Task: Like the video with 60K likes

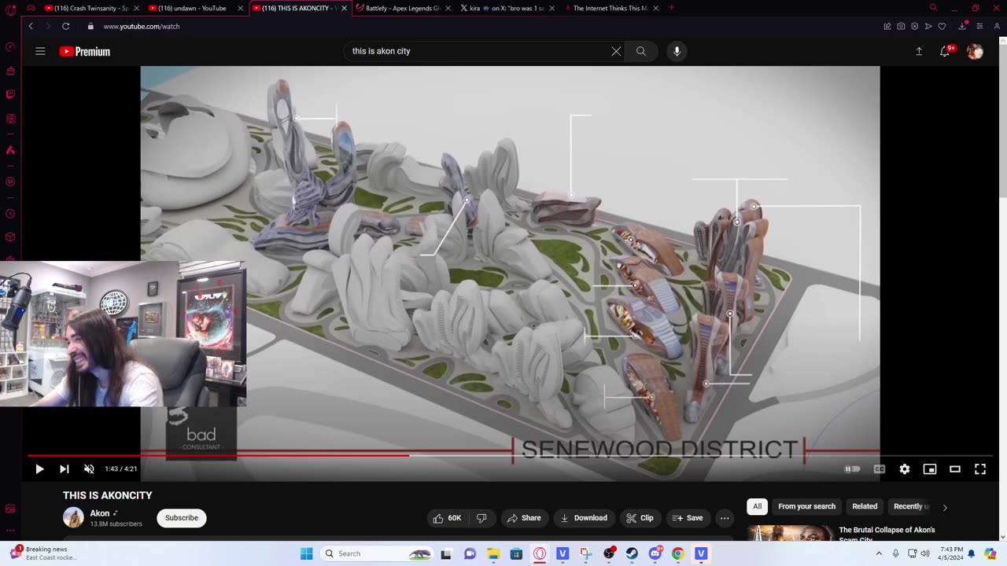Action: point(446,518)
